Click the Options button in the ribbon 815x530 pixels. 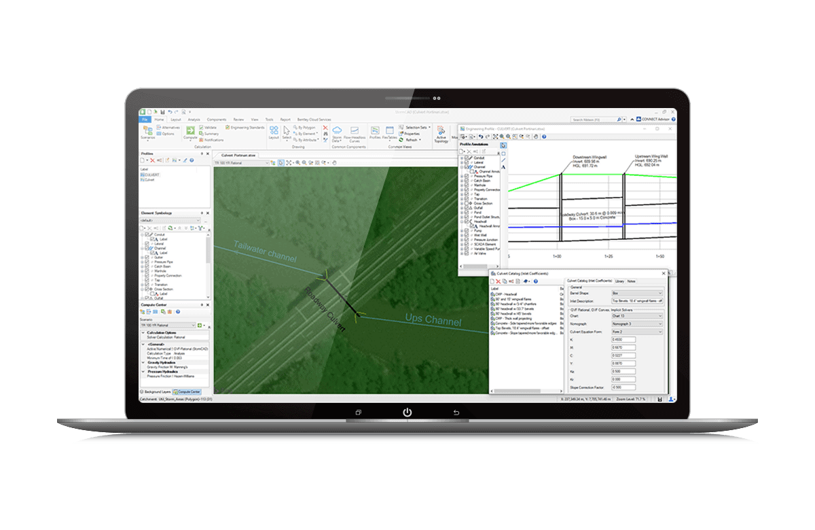pos(166,134)
